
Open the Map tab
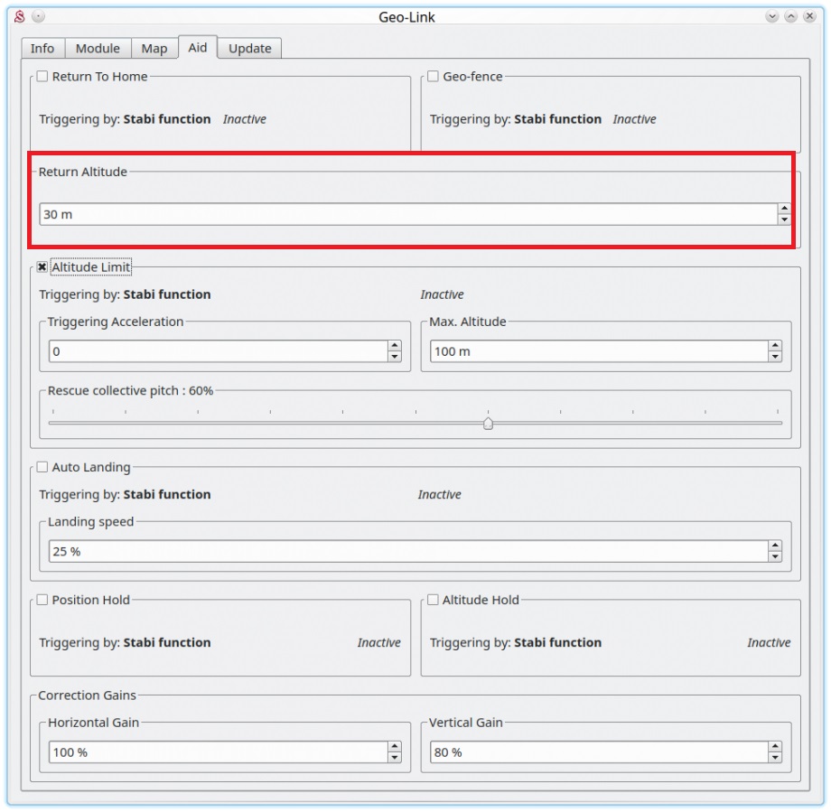pos(154,49)
